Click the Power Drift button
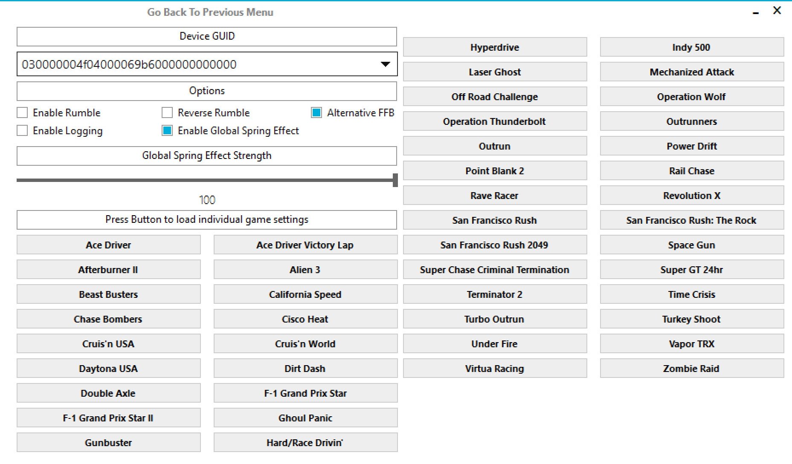The width and height of the screenshot is (792, 464). 692,146
